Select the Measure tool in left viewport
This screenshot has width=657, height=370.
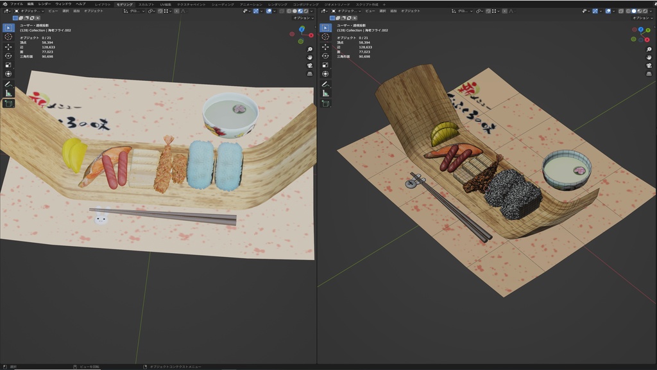point(8,93)
